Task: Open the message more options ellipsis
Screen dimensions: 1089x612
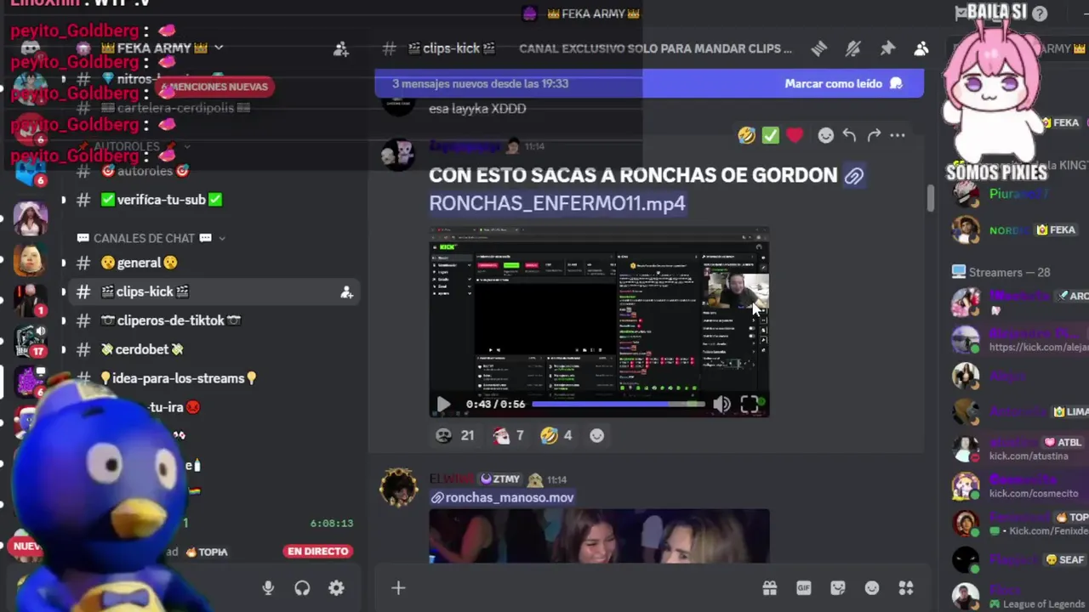Action: pyautogui.click(x=898, y=135)
